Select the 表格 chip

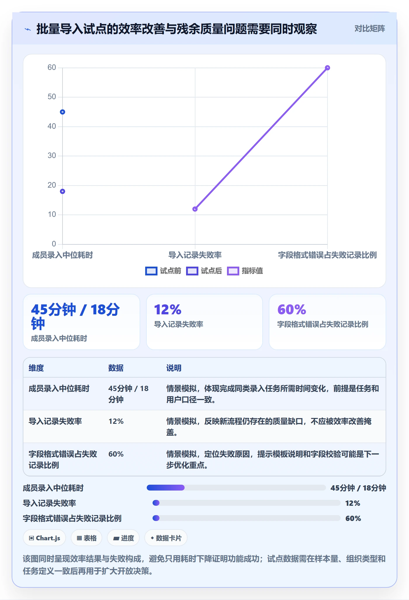point(86,538)
